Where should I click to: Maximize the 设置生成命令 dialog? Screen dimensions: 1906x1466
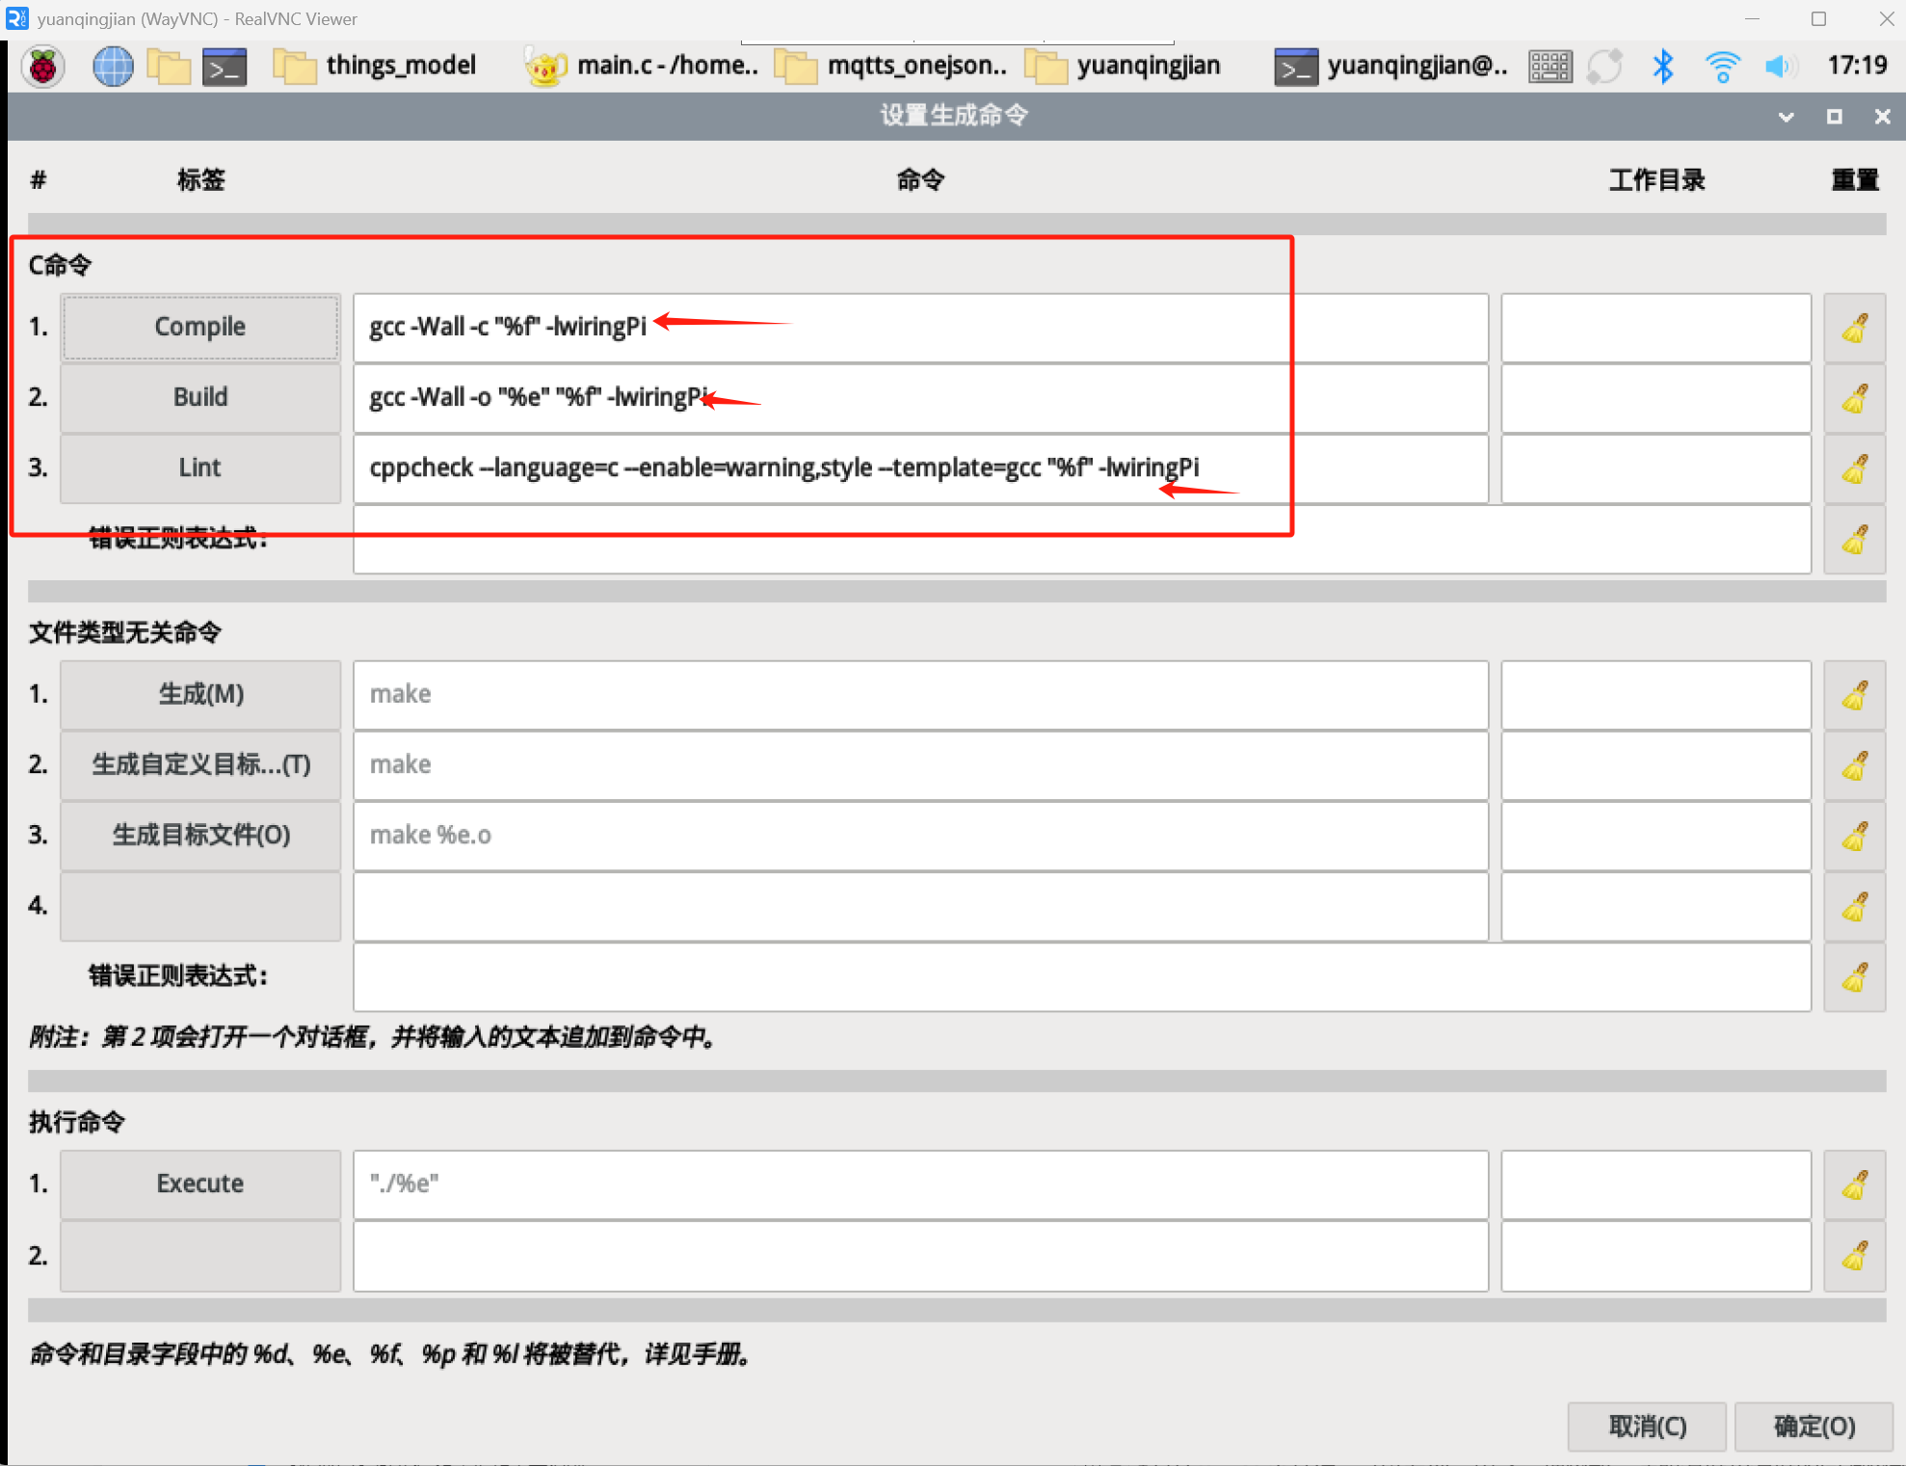click(1834, 117)
